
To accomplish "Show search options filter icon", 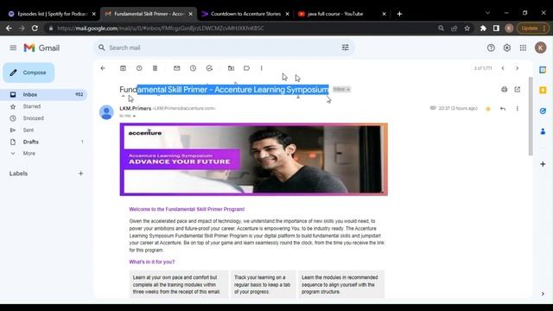I will coord(346,48).
